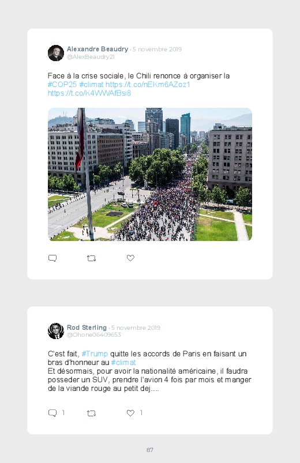Screen dimensions: 300x463
Task: Click the Rod Sterling display name
Action: coord(87,328)
